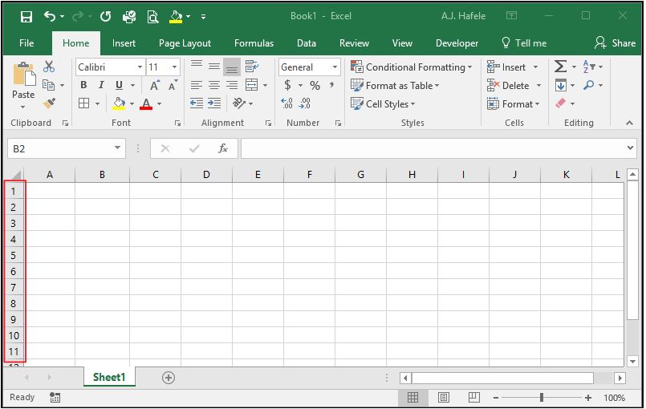Image resolution: width=646 pixels, height=409 pixels.
Task: Apply Percent Style
Action: click(x=315, y=85)
